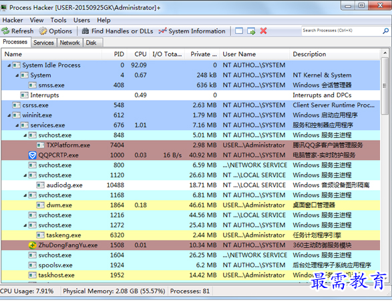Click the vertical scrollbar thumb
This screenshot has height=302, width=392.
[x=385, y=87]
